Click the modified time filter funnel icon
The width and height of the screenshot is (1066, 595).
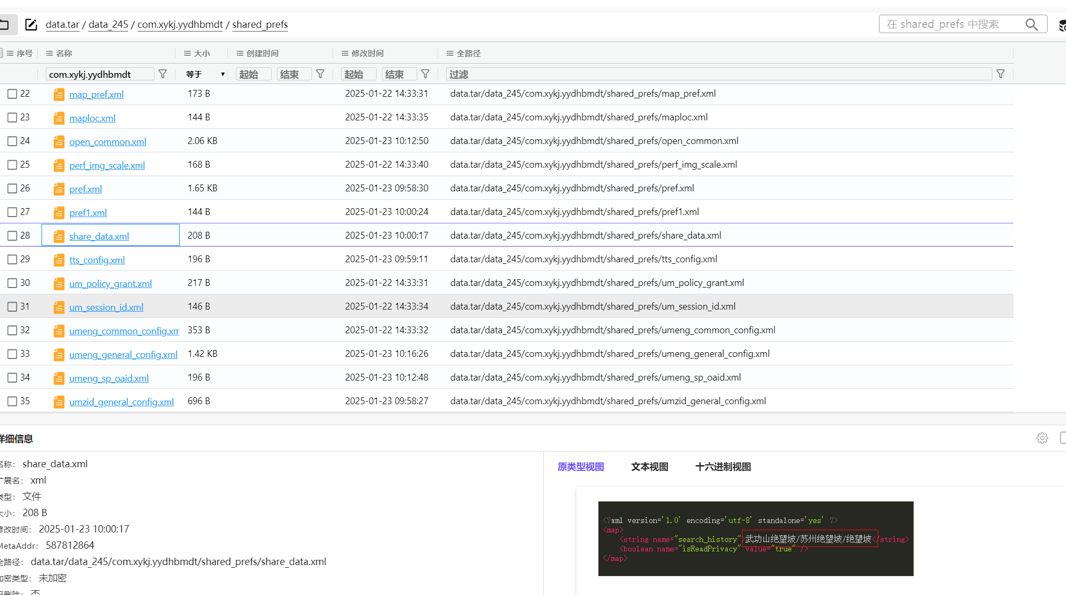[426, 74]
